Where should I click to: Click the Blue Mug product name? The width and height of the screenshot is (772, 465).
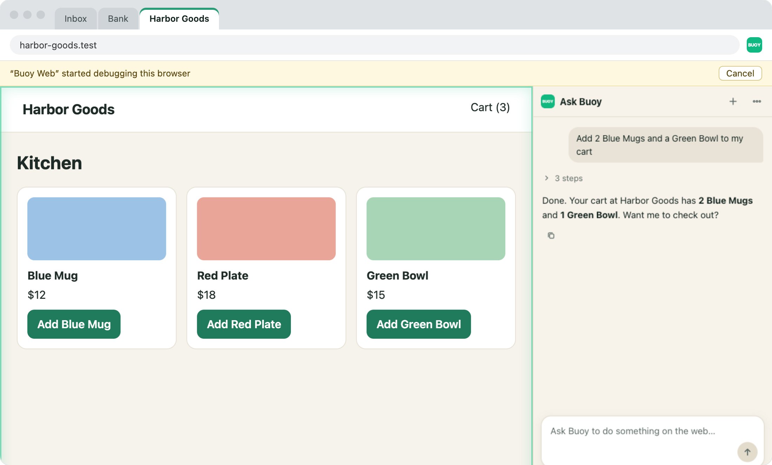click(53, 276)
